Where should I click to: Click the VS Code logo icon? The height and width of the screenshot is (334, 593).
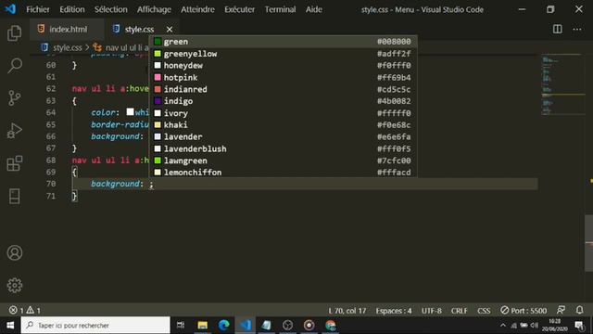10,8
